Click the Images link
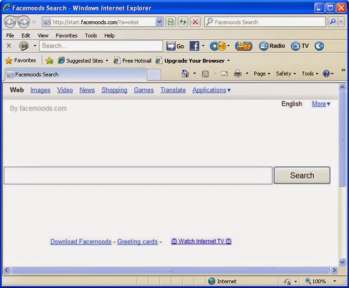349x288 pixels. click(40, 90)
